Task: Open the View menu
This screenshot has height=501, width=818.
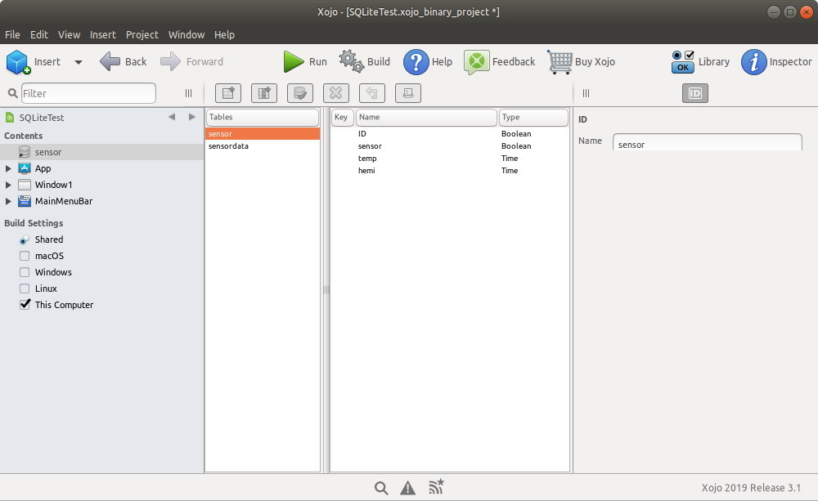Action: [69, 35]
